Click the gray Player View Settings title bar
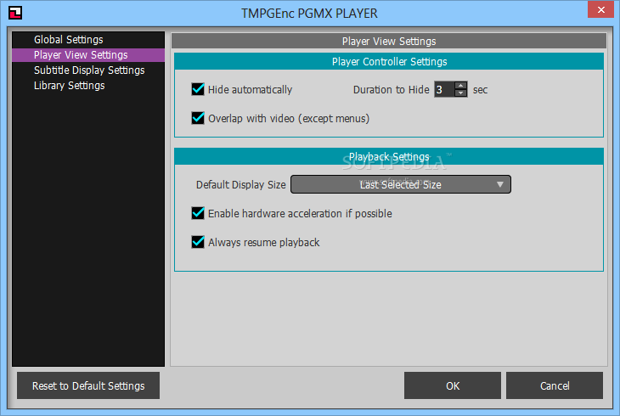 (389, 41)
